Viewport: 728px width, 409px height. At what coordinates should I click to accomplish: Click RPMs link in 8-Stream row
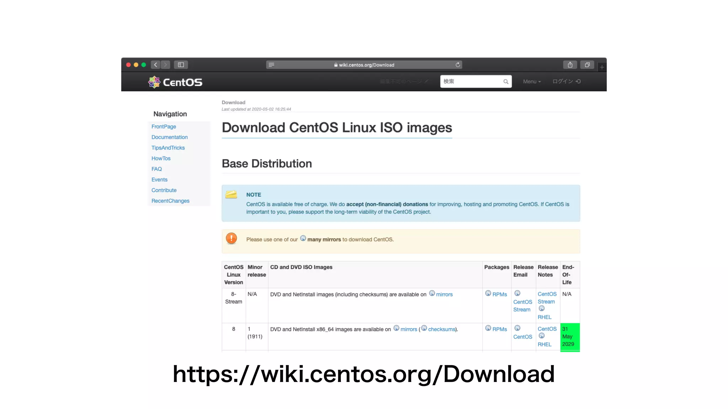499,294
